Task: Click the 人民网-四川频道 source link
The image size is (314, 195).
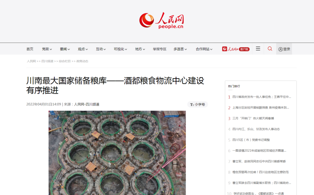Action: pos(87,104)
